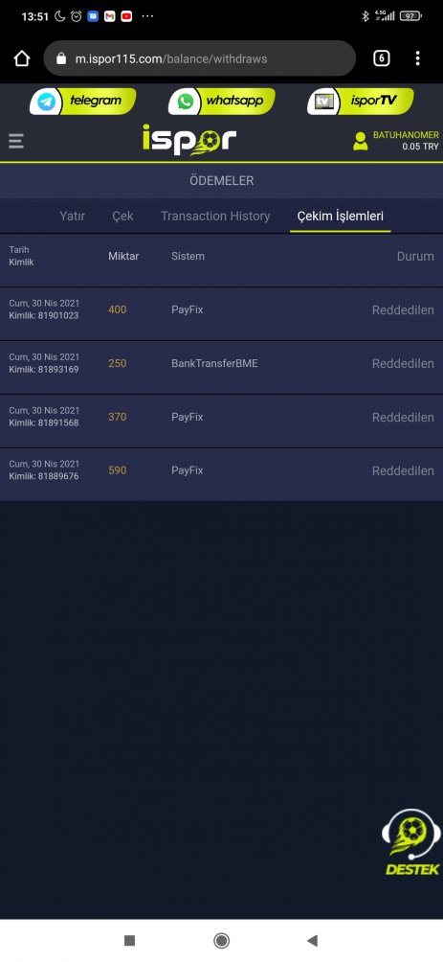Viewport: 443px width, 962px height.
Task: Open the 0.05 TRY account balance
Action: click(x=420, y=147)
